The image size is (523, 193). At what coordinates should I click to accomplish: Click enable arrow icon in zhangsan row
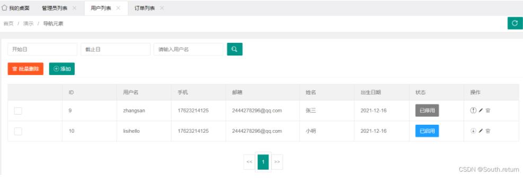[x=473, y=111]
